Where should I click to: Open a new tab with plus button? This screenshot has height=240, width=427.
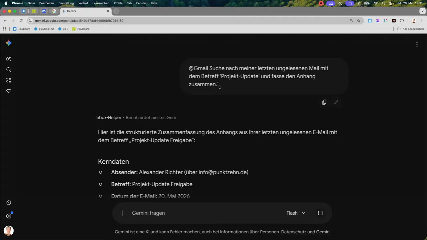pos(116,11)
